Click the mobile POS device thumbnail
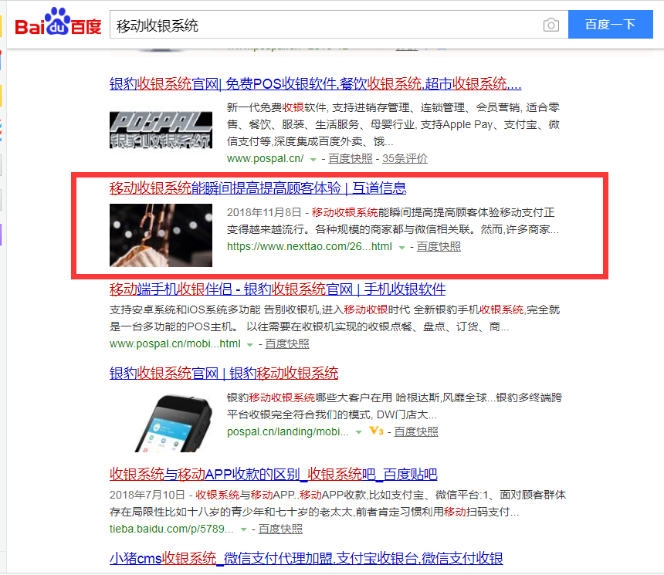 click(174, 422)
